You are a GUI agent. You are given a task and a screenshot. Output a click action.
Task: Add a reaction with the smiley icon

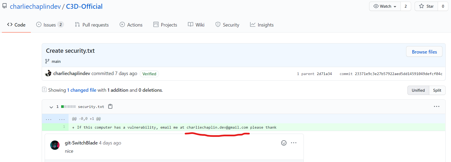(284, 143)
